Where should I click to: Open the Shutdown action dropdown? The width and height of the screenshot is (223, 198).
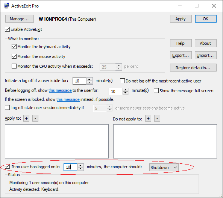tap(164, 167)
